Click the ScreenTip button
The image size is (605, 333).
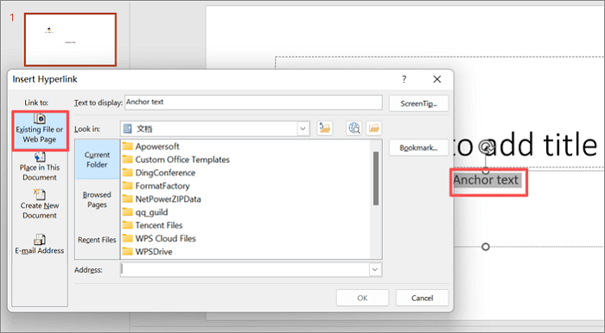tap(418, 104)
